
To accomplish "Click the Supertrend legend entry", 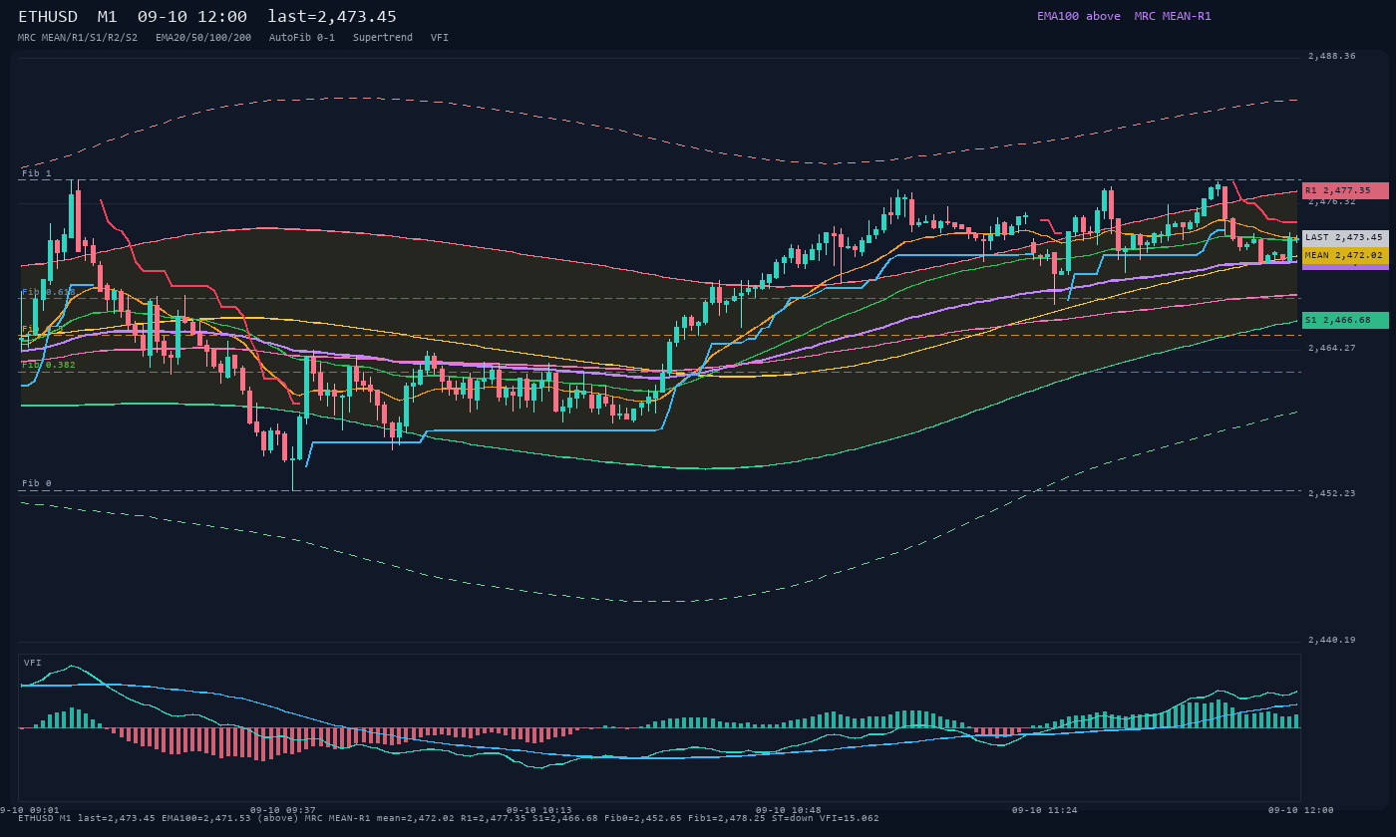I will coord(383,37).
